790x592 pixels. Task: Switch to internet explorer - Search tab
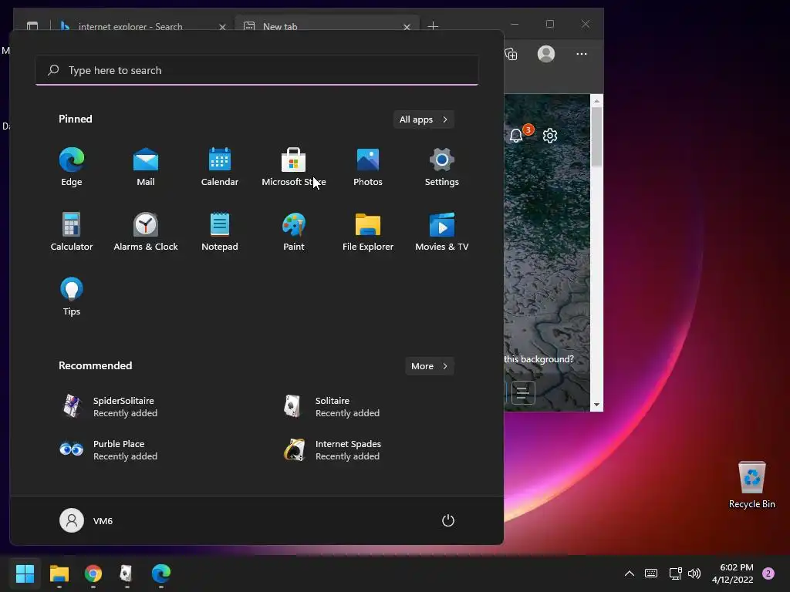click(x=131, y=27)
